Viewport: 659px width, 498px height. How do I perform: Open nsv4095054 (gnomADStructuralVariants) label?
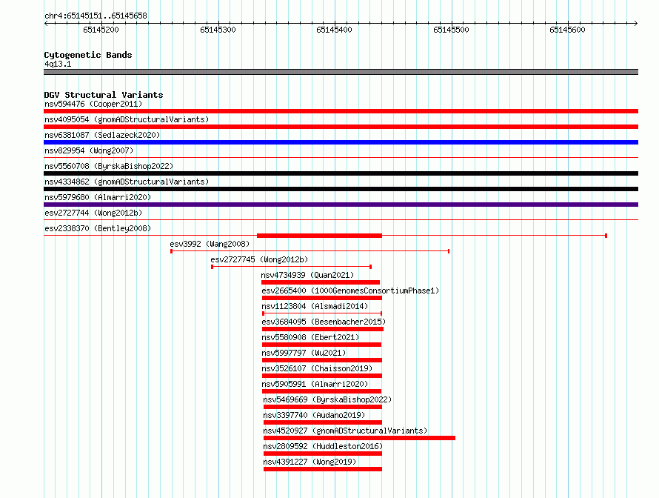point(127,119)
